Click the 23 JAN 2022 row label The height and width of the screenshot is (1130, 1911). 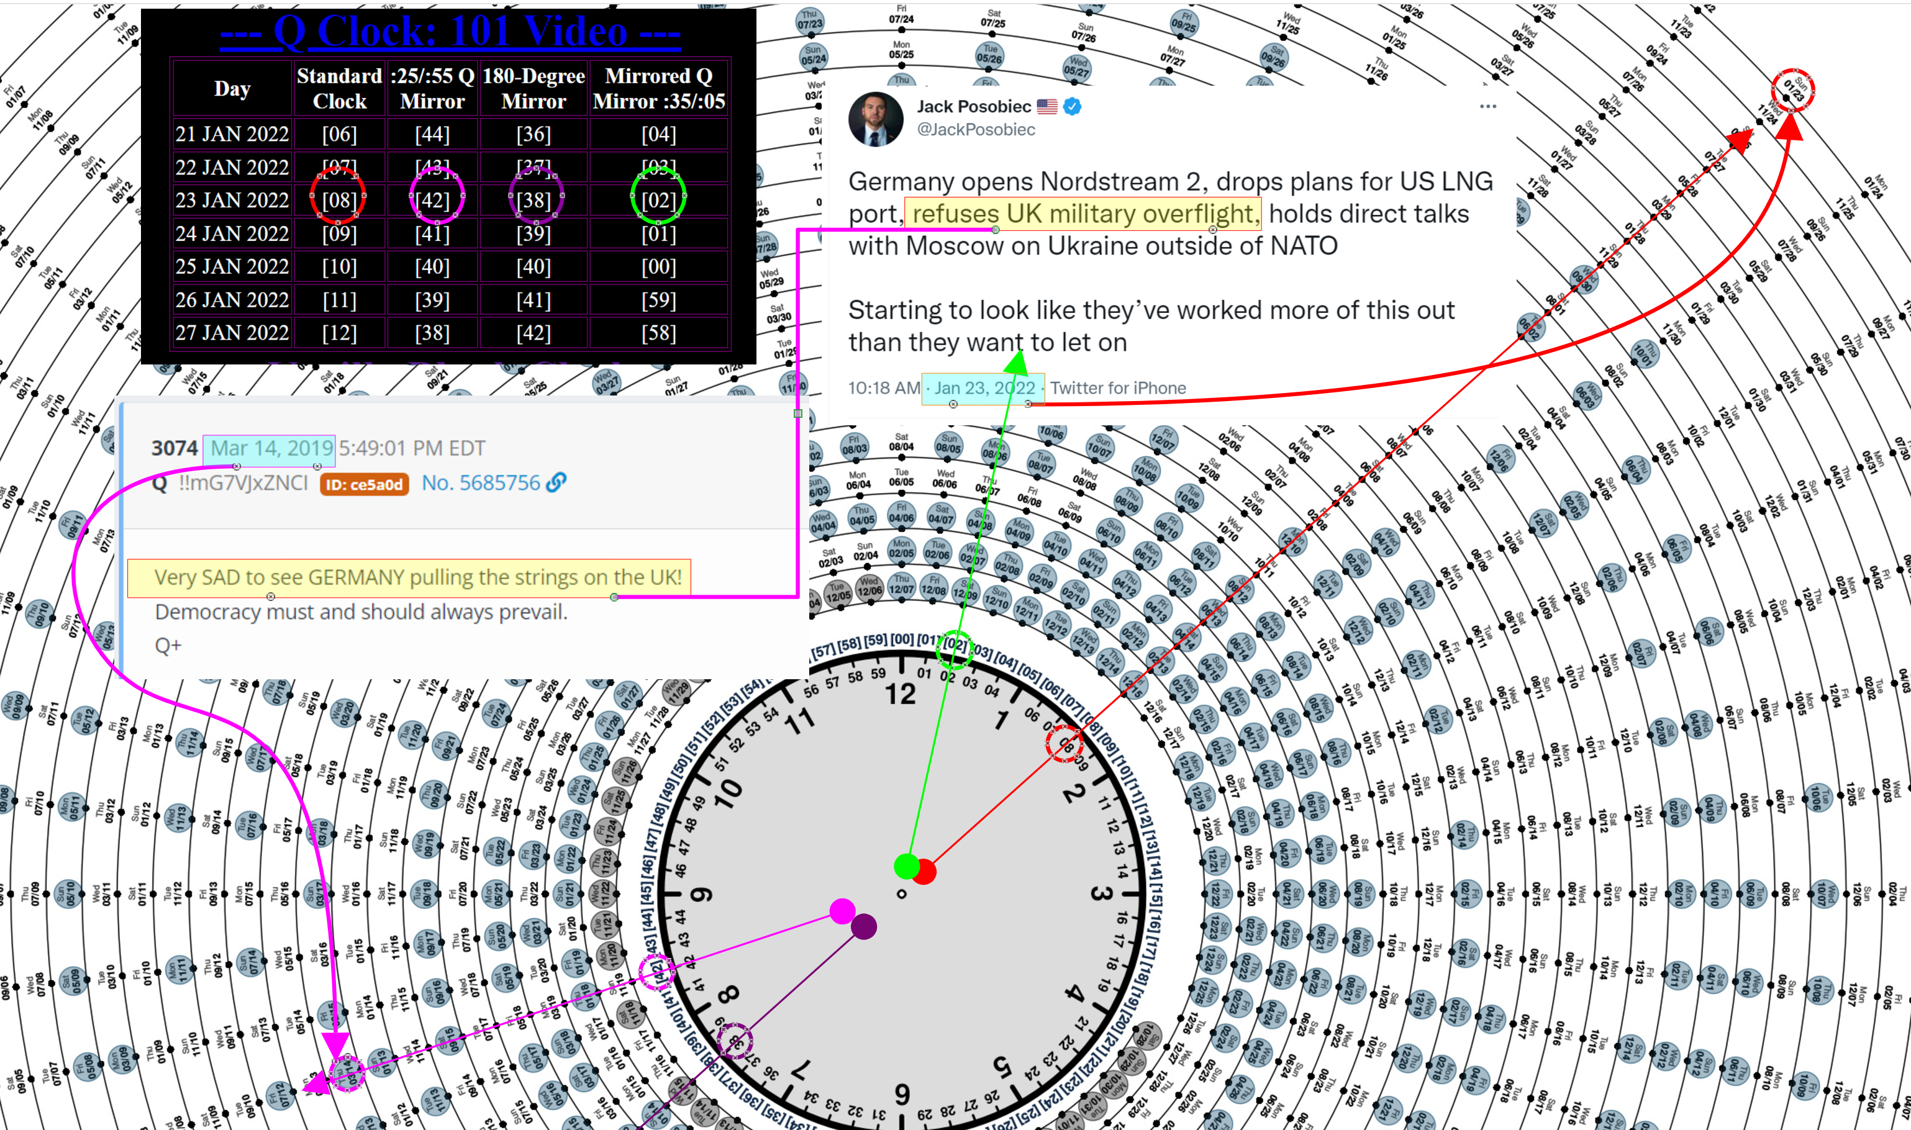click(x=232, y=201)
